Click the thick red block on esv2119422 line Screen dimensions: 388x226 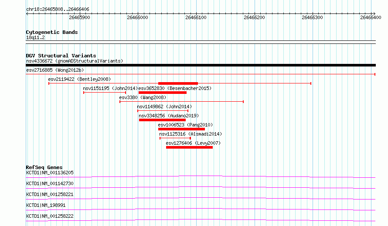click(x=178, y=83)
